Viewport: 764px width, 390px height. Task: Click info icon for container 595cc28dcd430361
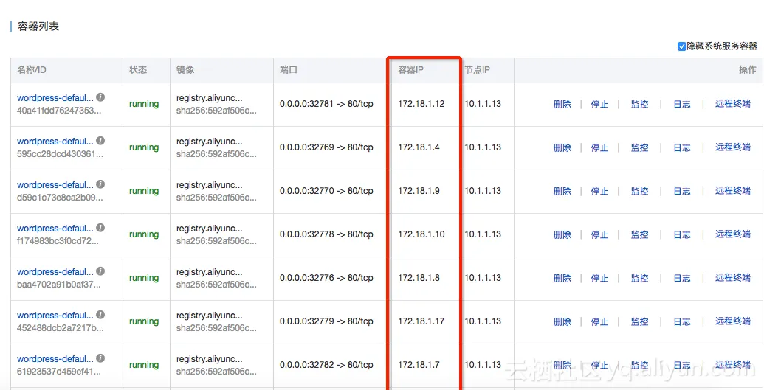[x=100, y=141]
